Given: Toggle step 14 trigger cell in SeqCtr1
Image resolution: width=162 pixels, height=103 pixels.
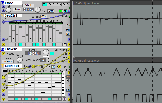Looking at the screenshot, I should coord(54,45).
